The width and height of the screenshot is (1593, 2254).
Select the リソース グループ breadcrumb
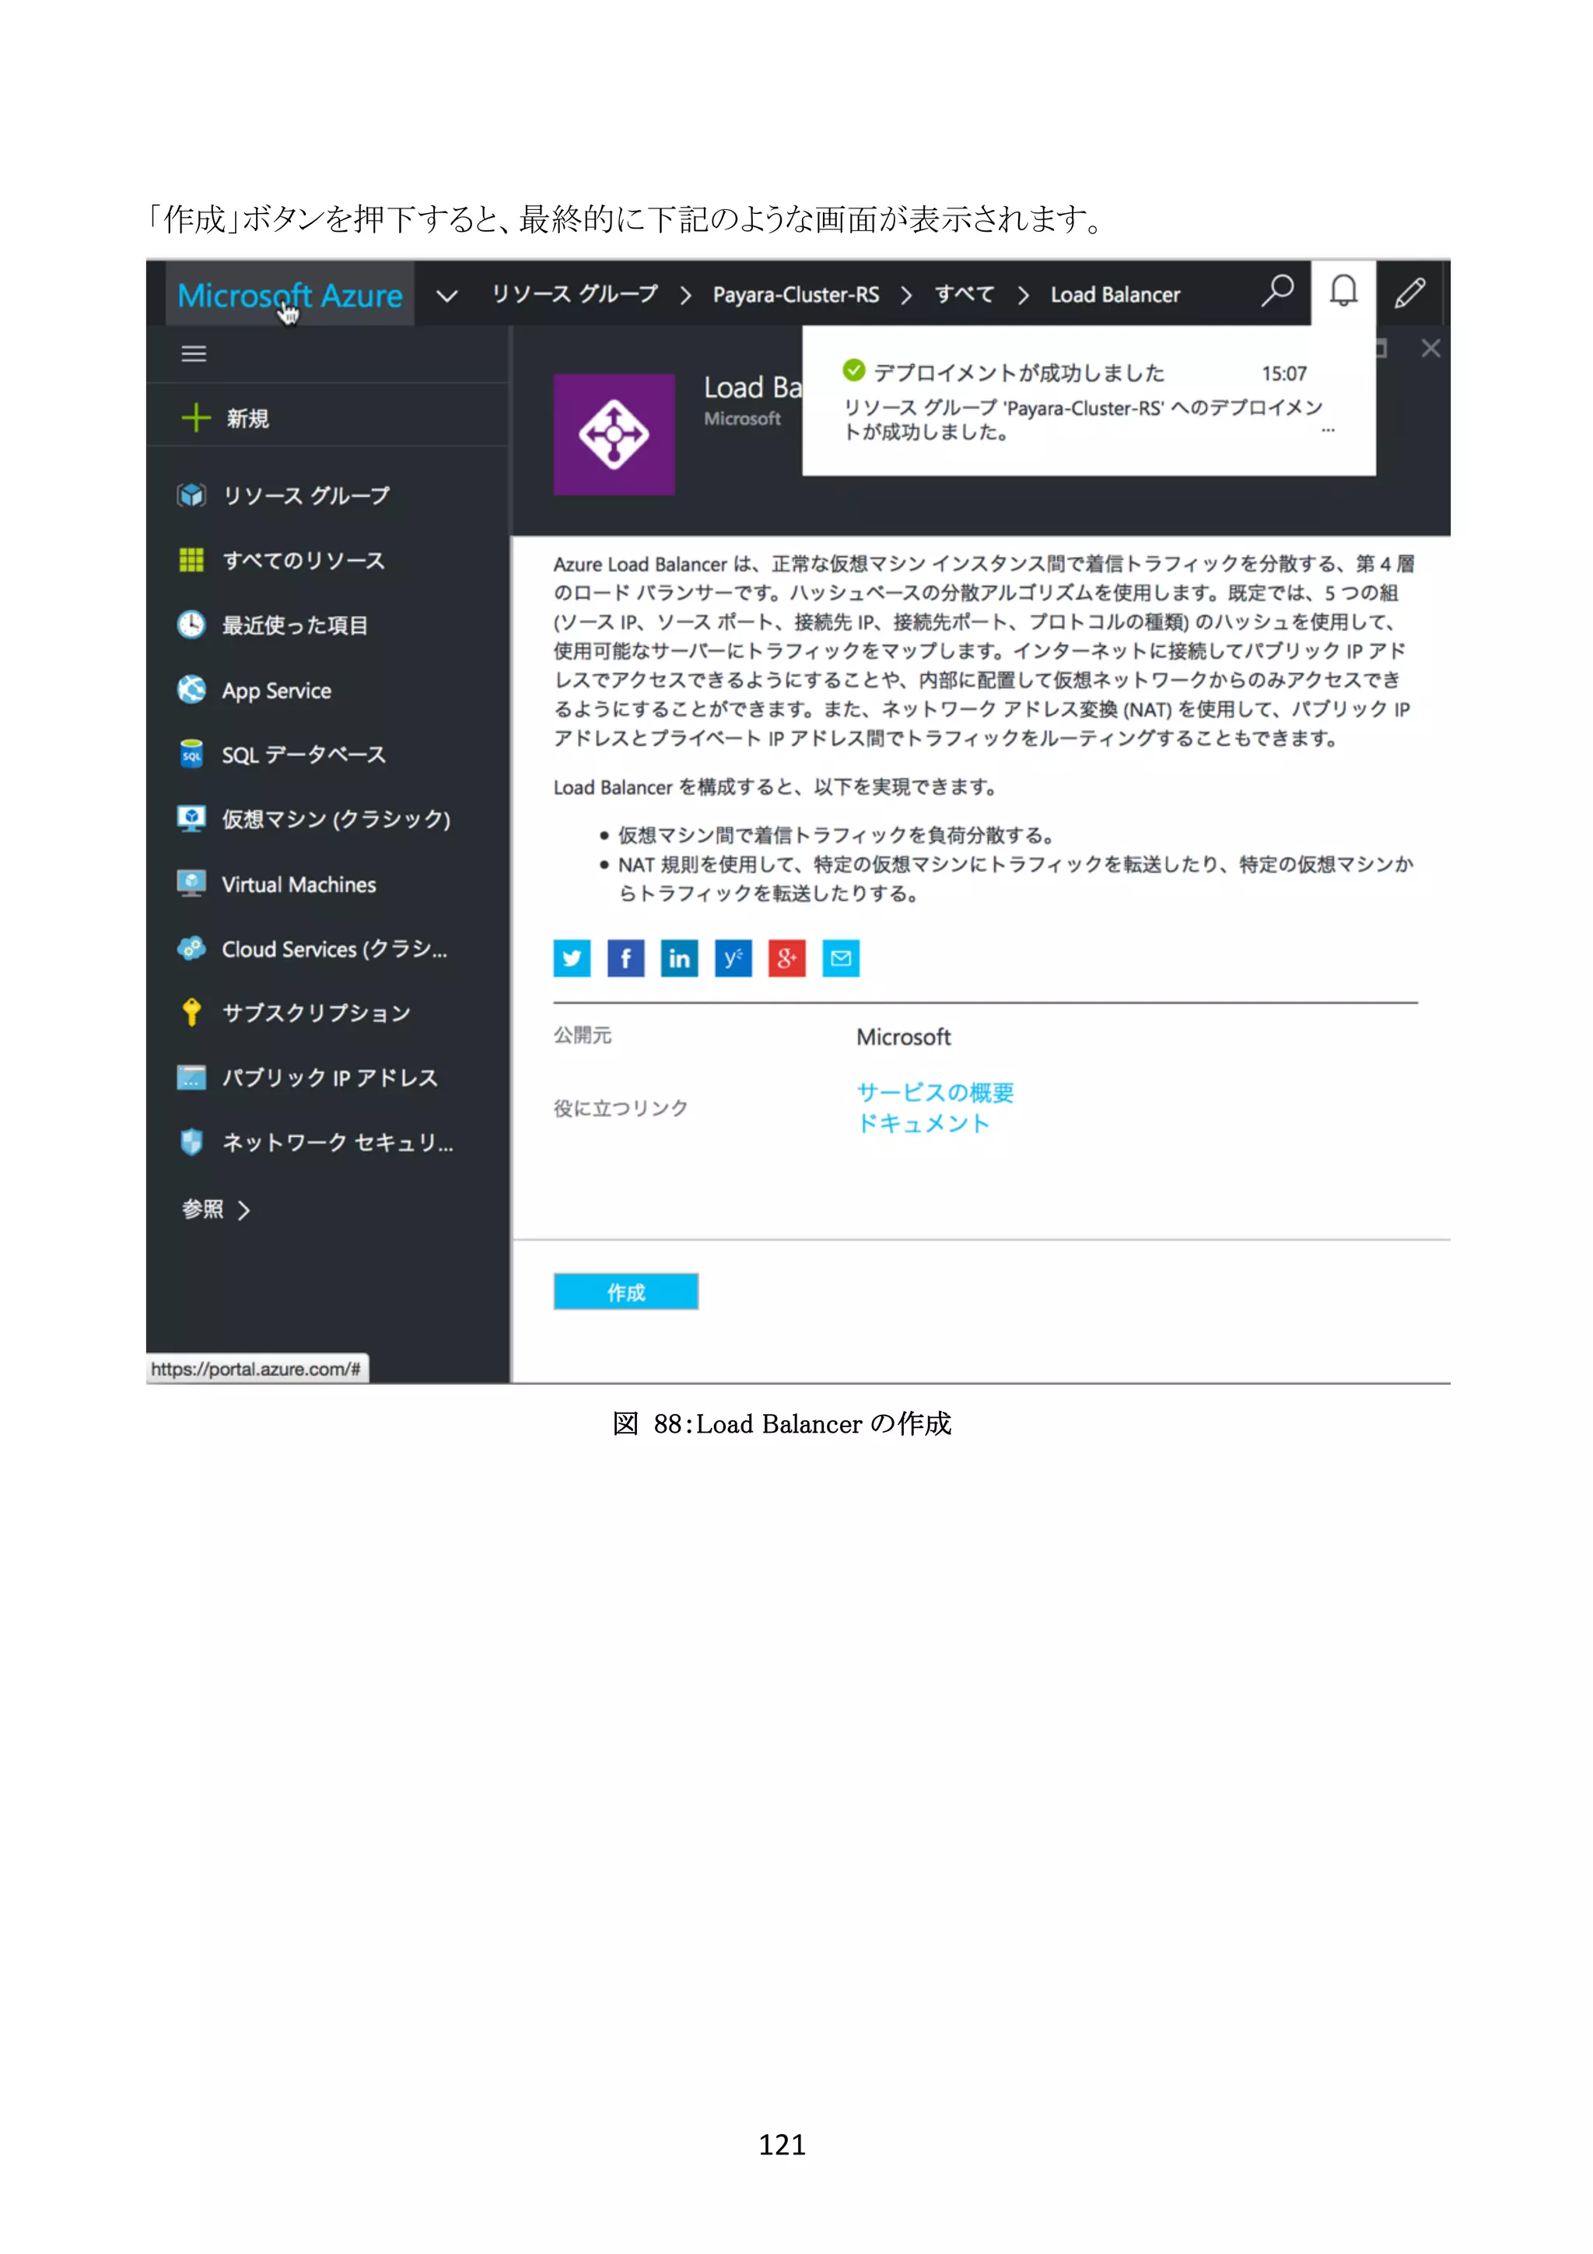(x=574, y=293)
